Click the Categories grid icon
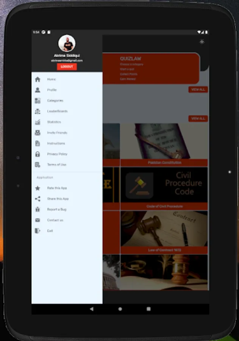The image size is (239, 341). [37, 100]
